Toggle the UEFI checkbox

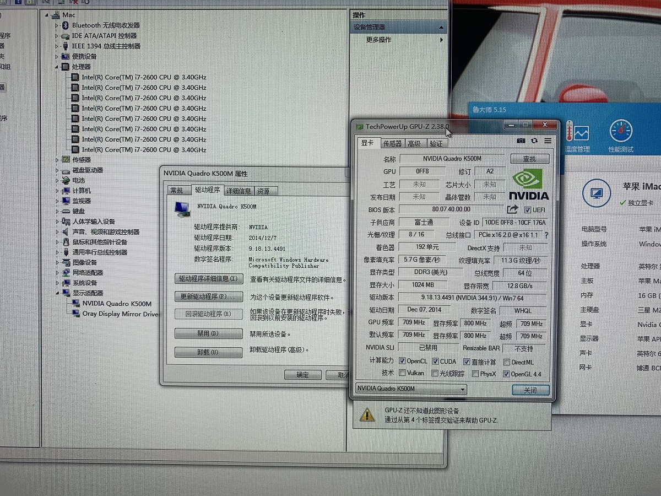point(527,210)
